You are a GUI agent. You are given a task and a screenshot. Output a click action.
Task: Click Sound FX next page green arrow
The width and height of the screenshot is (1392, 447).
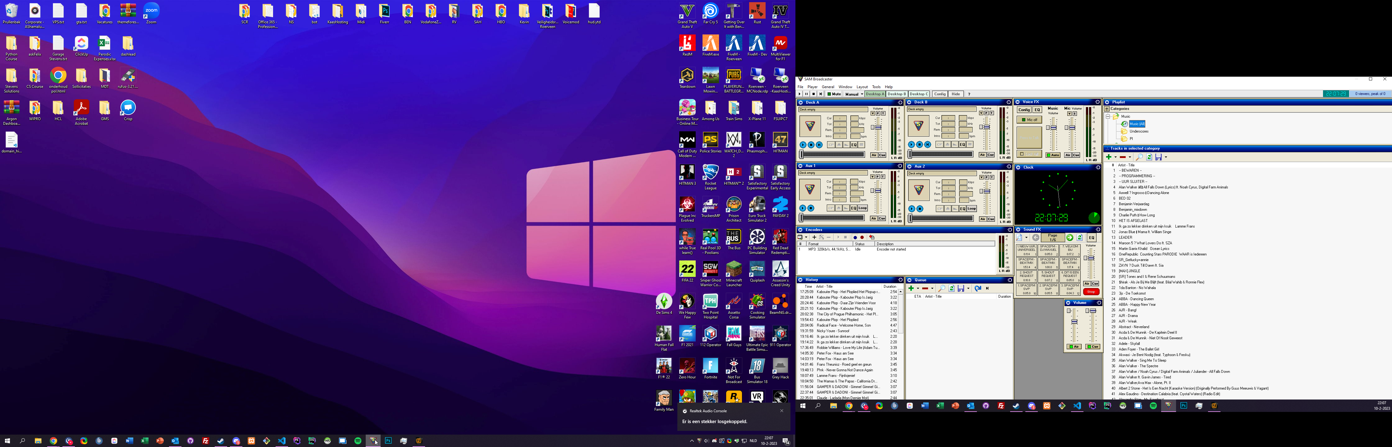[x=1069, y=237]
